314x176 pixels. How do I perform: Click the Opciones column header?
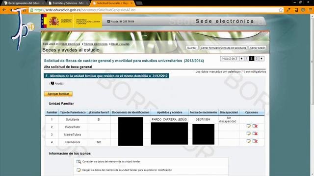click(252, 112)
